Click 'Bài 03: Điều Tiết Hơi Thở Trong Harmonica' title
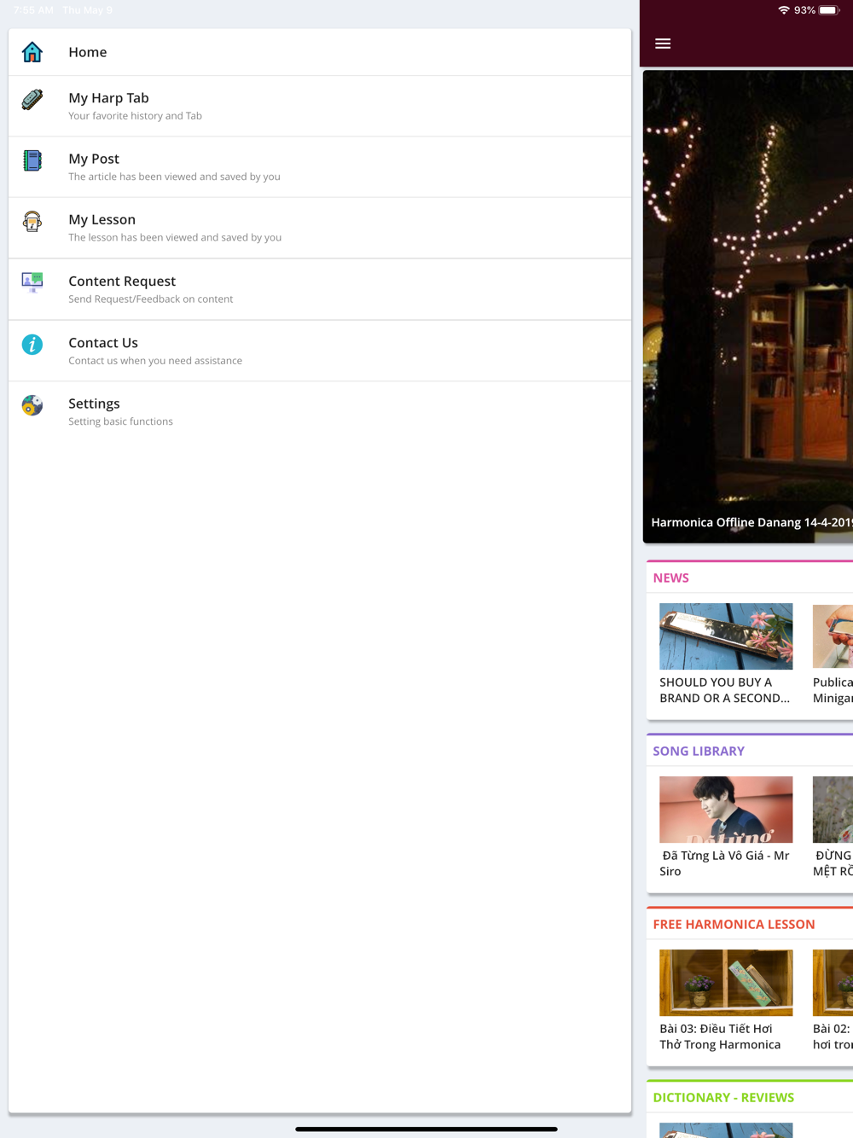853x1138 pixels. 721,1036
